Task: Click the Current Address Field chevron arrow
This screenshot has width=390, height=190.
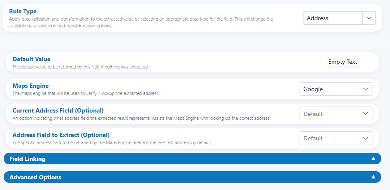Action: point(366,113)
